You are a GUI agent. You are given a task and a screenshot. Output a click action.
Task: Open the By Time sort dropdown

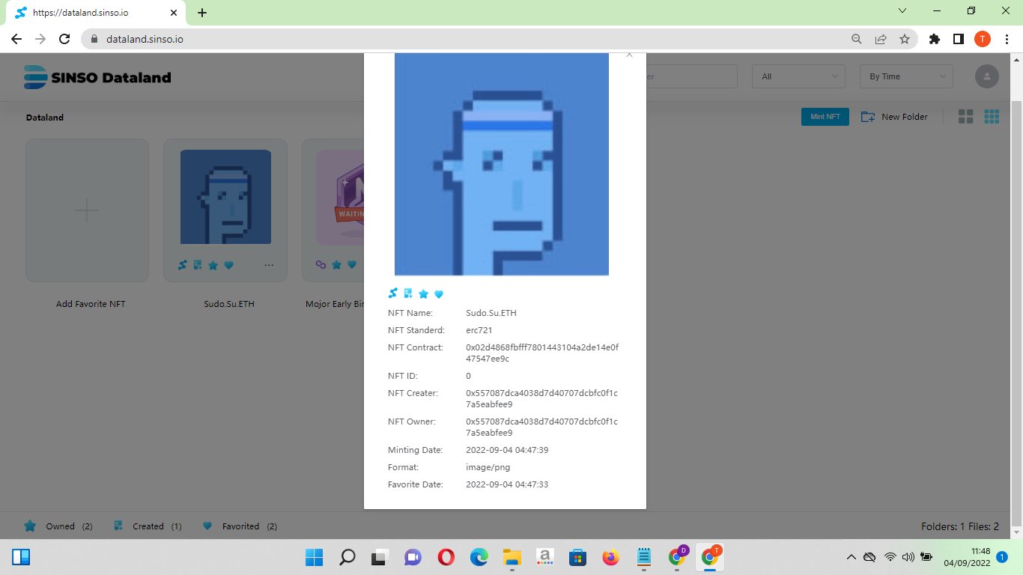(x=907, y=76)
